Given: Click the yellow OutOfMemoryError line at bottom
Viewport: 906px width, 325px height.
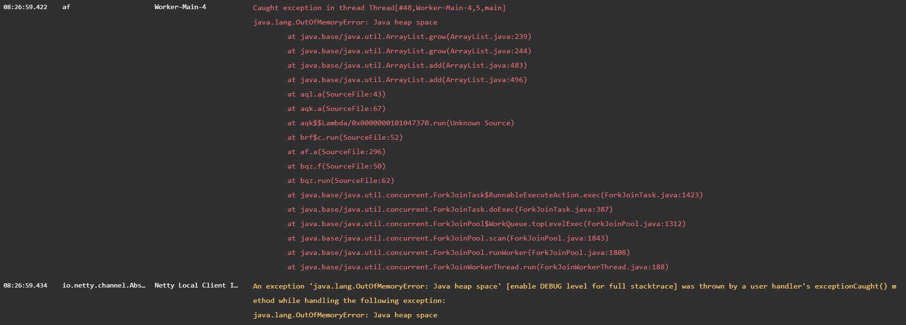Looking at the screenshot, I should tap(345, 315).
